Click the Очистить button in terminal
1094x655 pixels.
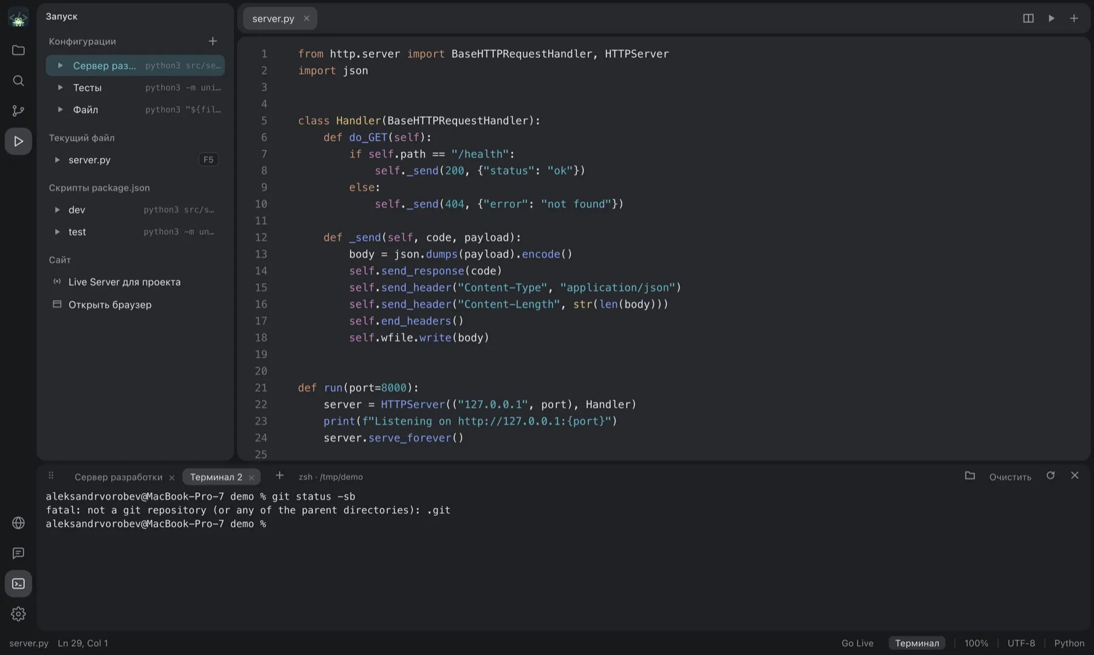point(1010,477)
